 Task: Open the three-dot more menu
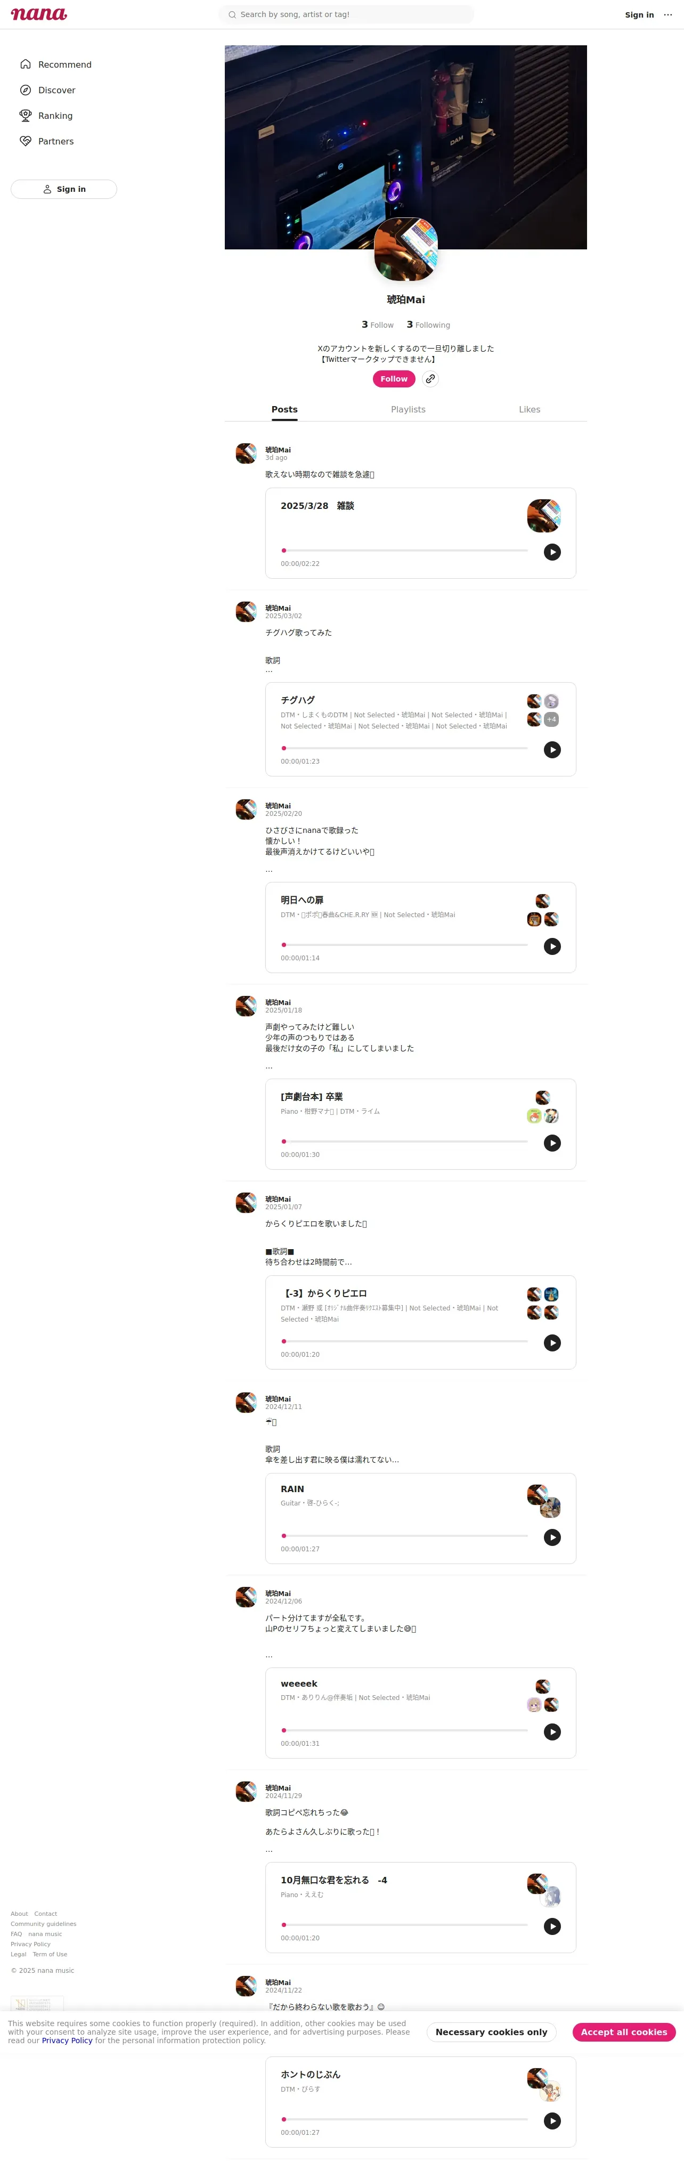[668, 14]
